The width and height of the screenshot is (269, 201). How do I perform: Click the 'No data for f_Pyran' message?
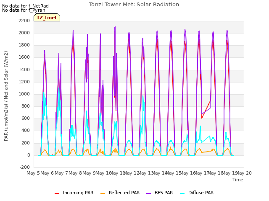[24, 10]
